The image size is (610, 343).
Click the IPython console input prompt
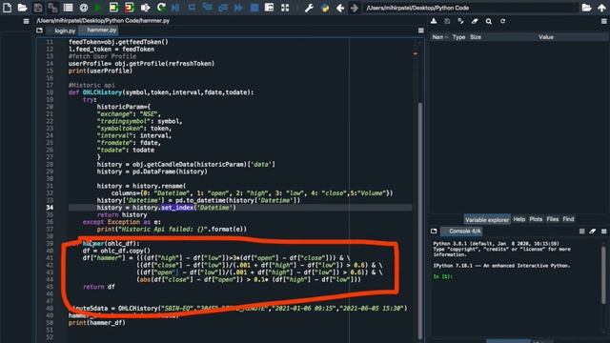pos(443,276)
